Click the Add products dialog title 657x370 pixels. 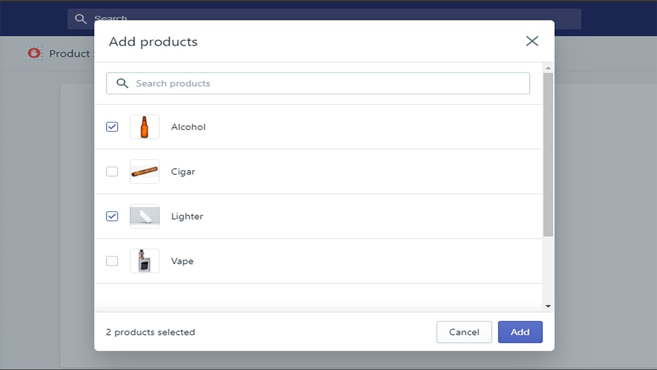point(152,42)
